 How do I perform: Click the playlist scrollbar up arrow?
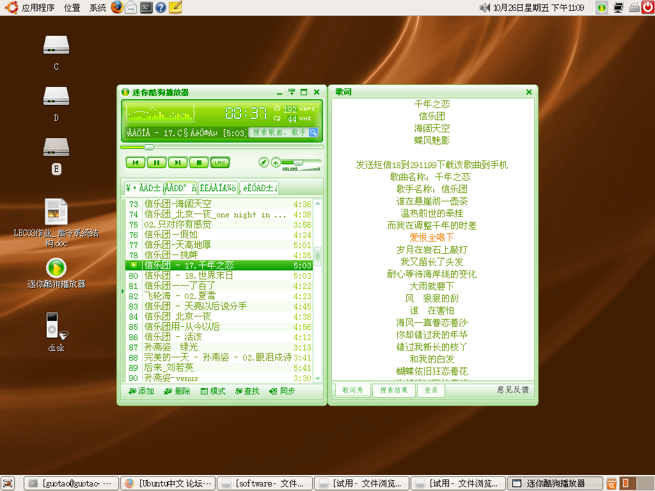point(317,203)
